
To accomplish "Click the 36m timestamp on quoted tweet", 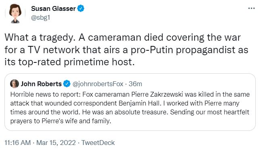I will pos(135,84).
